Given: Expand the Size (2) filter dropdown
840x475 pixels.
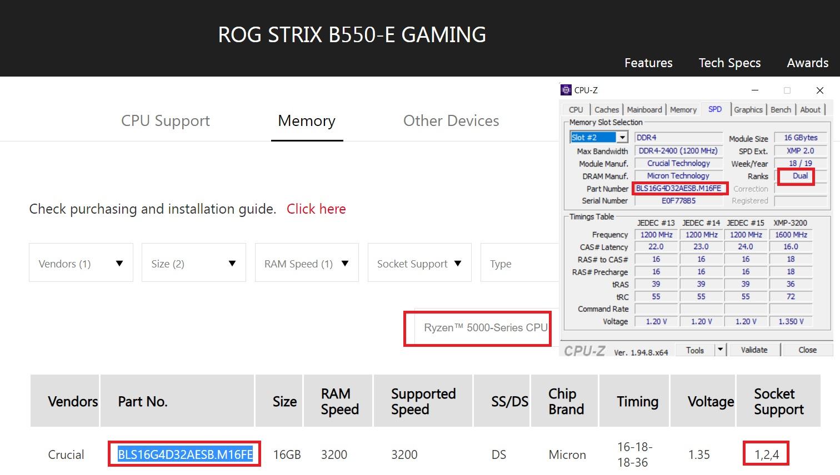Looking at the screenshot, I should [x=194, y=262].
